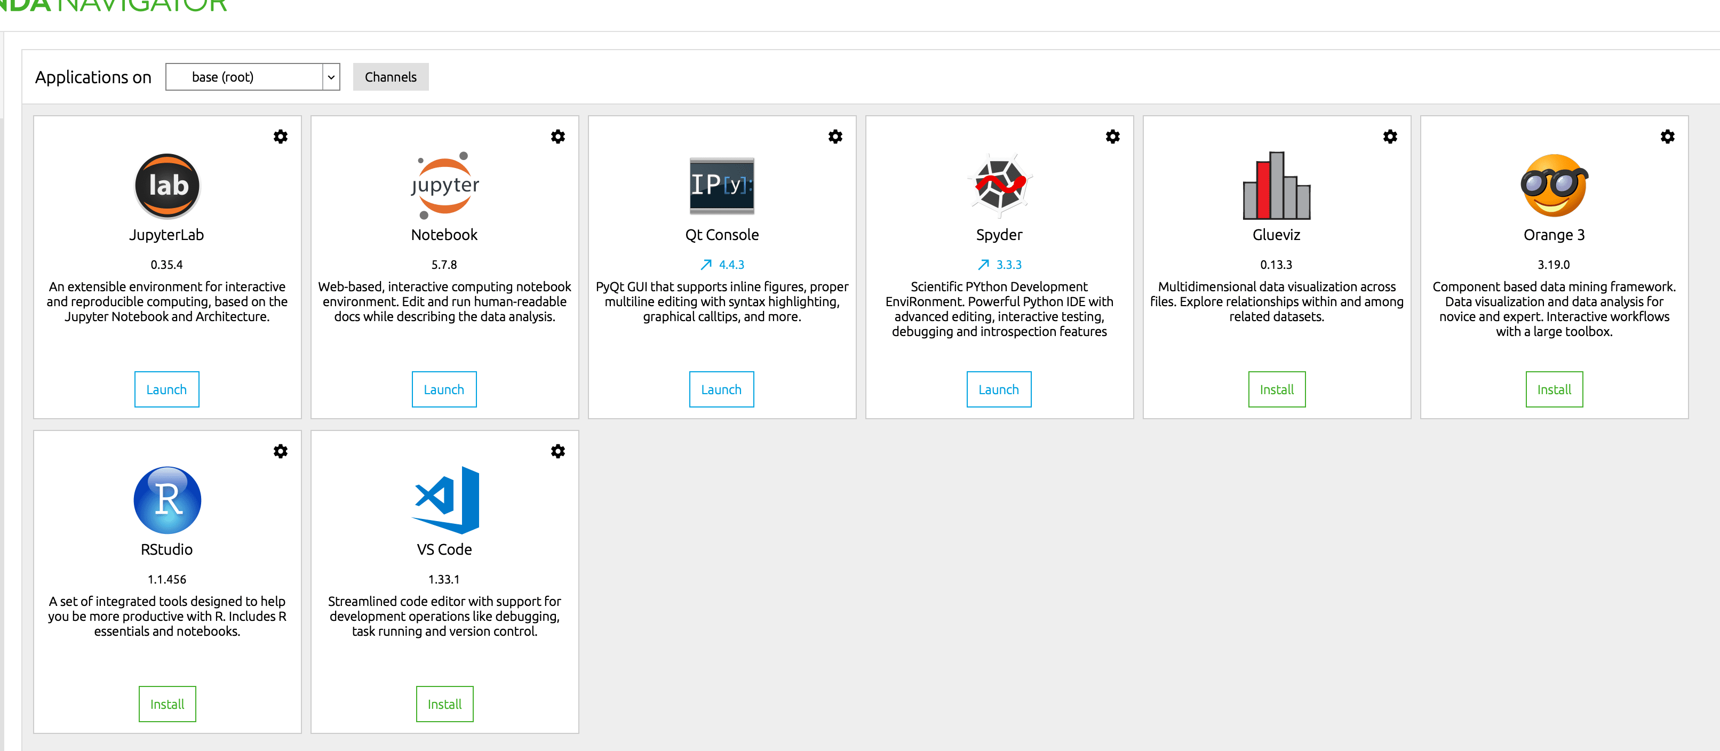Click RStudio version 1.1.456
The image size is (1720, 751).
pos(167,579)
